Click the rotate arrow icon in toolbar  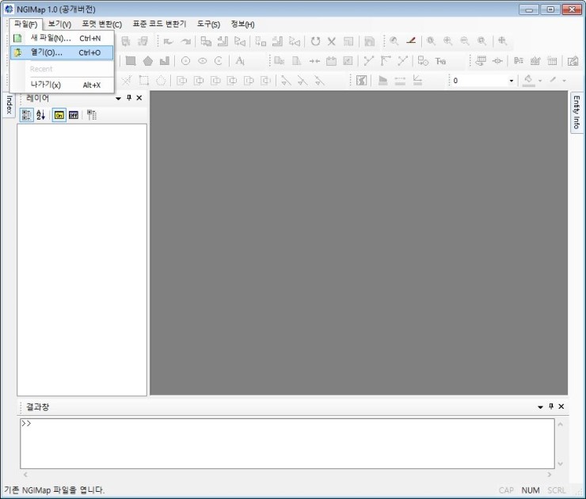tap(315, 41)
